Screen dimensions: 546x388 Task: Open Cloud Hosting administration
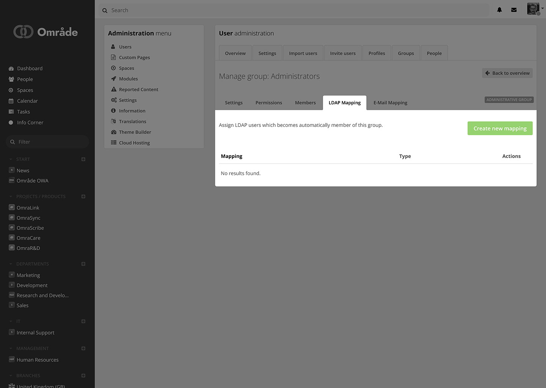click(x=133, y=142)
